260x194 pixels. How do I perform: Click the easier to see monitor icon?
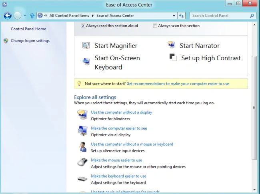(x=82, y=131)
